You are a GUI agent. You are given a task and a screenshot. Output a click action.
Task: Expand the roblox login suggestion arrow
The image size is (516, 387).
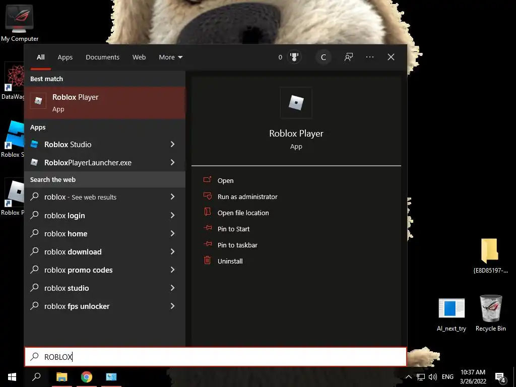[172, 215]
